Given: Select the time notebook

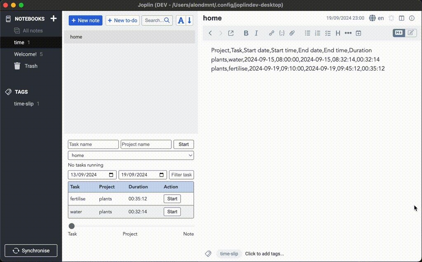Looking at the screenshot, I should pyautogui.click(x=31, y=42).
